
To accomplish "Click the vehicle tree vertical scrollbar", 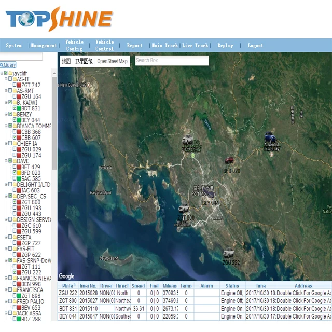I will pyautogui.click(x=54, y=130).
